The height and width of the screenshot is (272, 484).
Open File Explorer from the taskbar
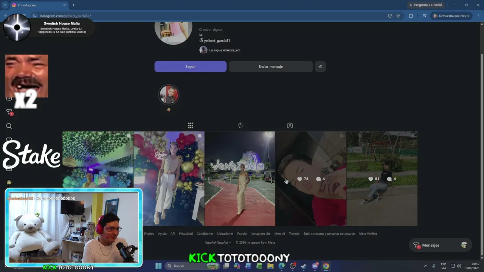click(x=270, y=266)
